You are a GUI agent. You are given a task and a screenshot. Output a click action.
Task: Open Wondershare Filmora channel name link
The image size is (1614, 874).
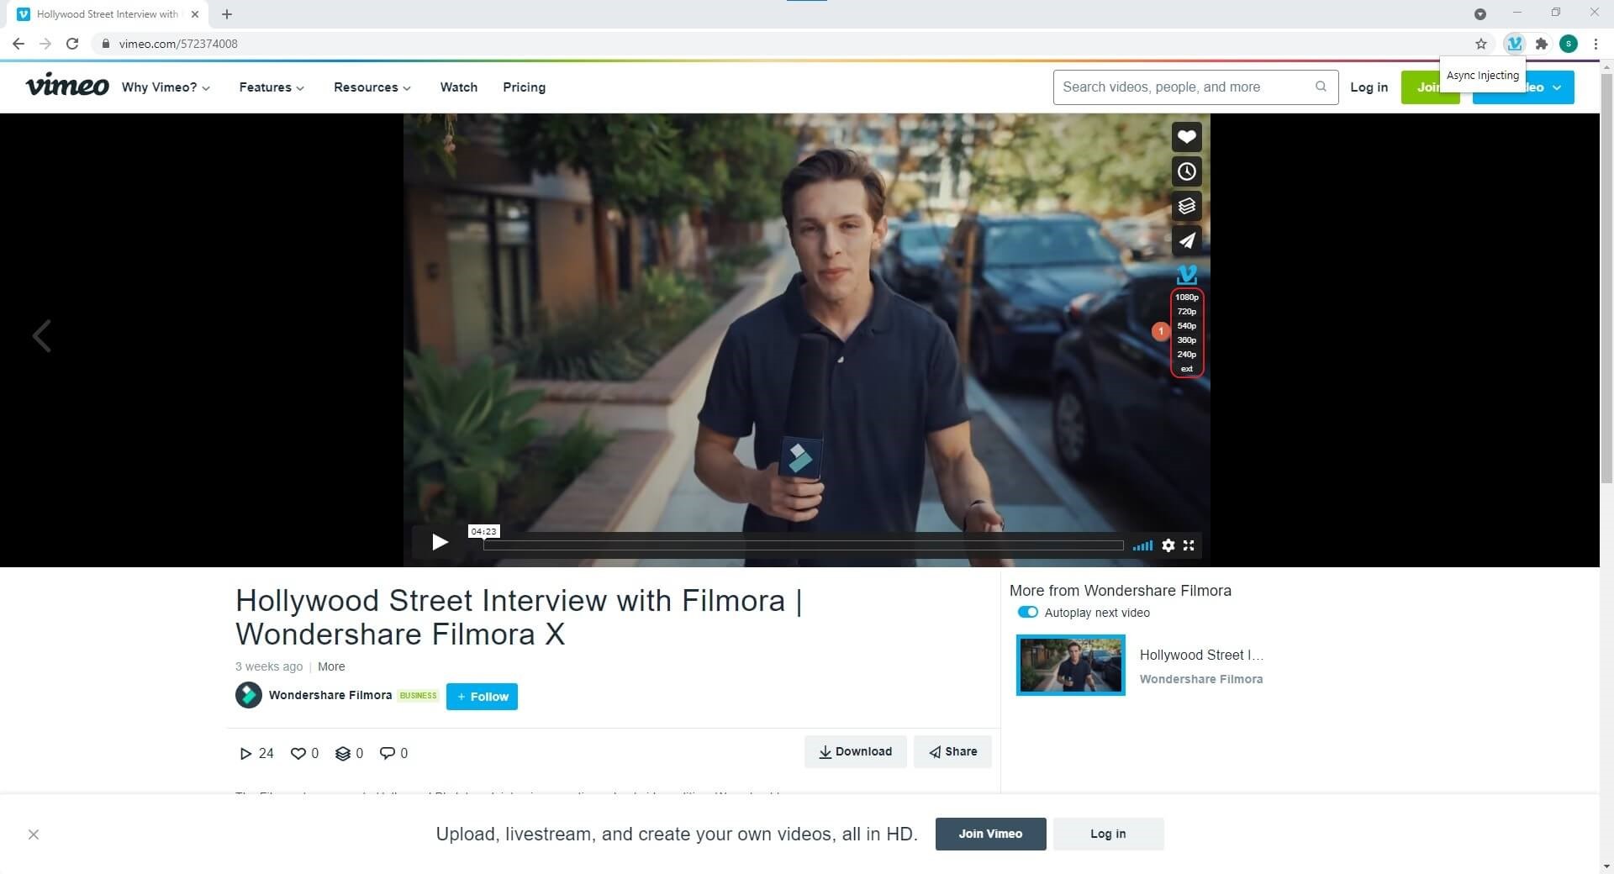click(330, 695)
